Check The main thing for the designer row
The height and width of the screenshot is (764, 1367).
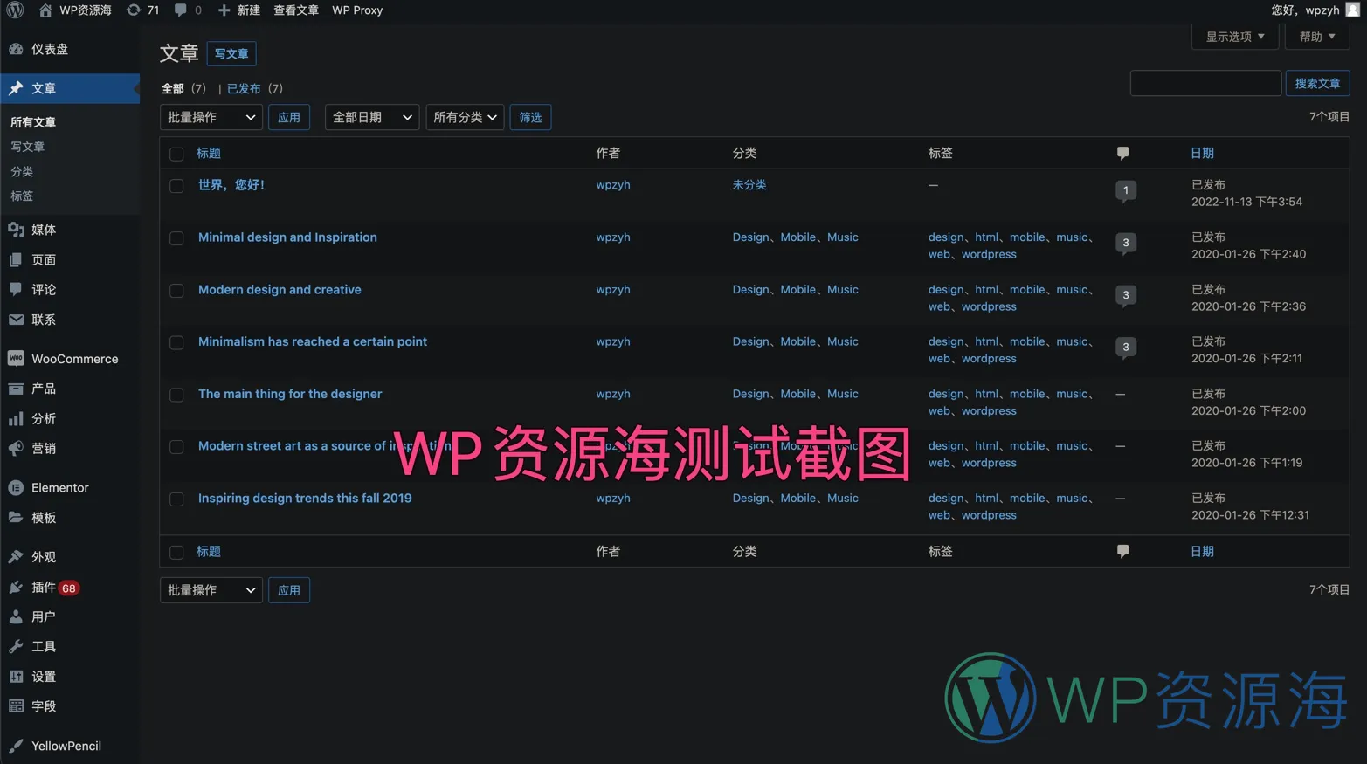point(176,395)
